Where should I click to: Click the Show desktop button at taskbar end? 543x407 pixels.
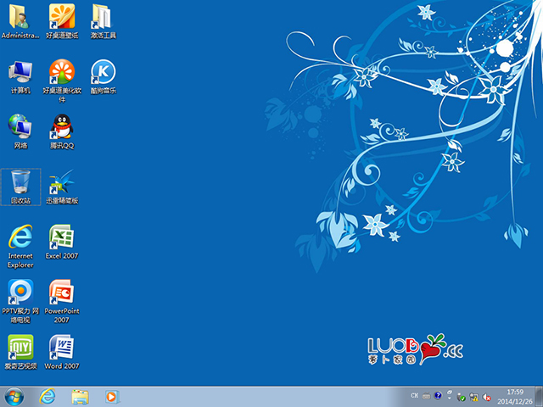(540, 397)
